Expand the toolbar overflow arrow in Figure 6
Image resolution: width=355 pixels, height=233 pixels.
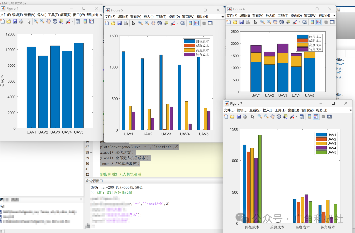[x=334, y=16]
